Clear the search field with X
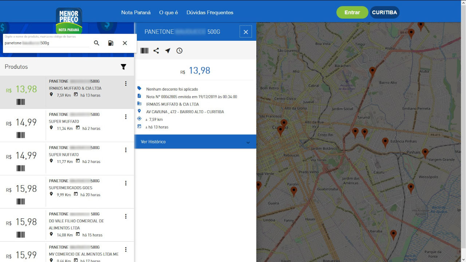This screenshot has height=262, width=466. pos(125,43)
